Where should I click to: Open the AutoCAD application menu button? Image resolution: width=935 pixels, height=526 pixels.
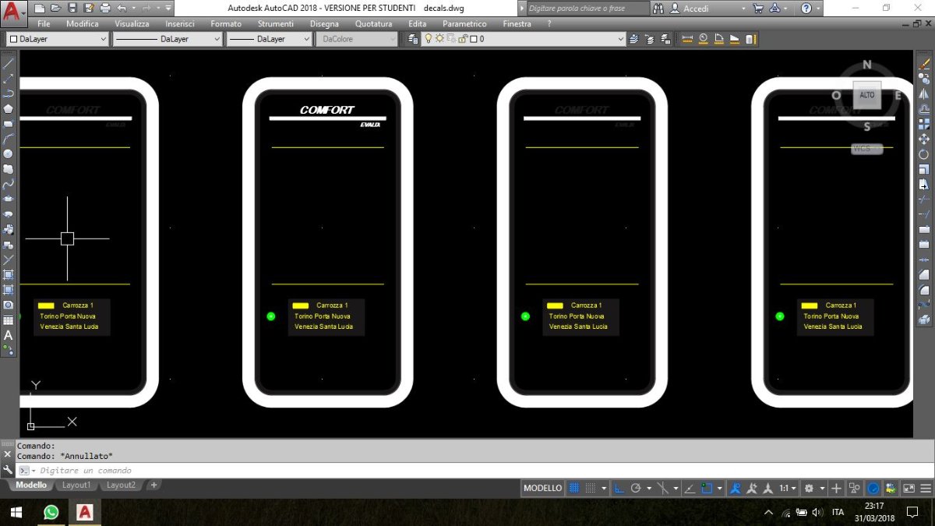click(x=12, y=10)
